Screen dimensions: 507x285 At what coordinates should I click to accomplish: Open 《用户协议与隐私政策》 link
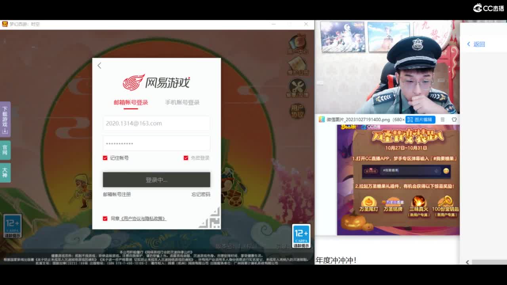click(143, 218)
